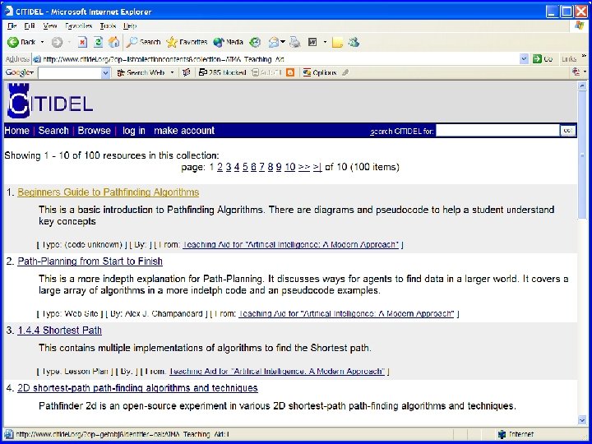Image resolution: width=592 pixels, height=444 pixels.
Task: Open the Tools menu
Action: [108, 26]
